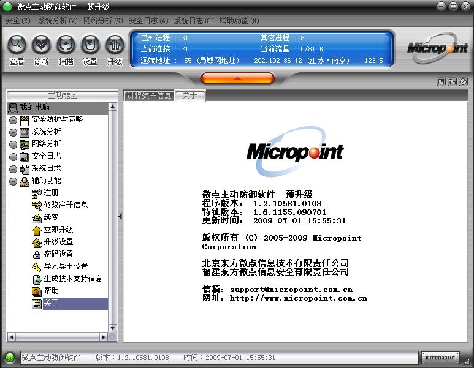Click the 帮助 question-mark icon
Viewport: 474px width, 368px height.
pyautogui.click(x=37, y=291)
